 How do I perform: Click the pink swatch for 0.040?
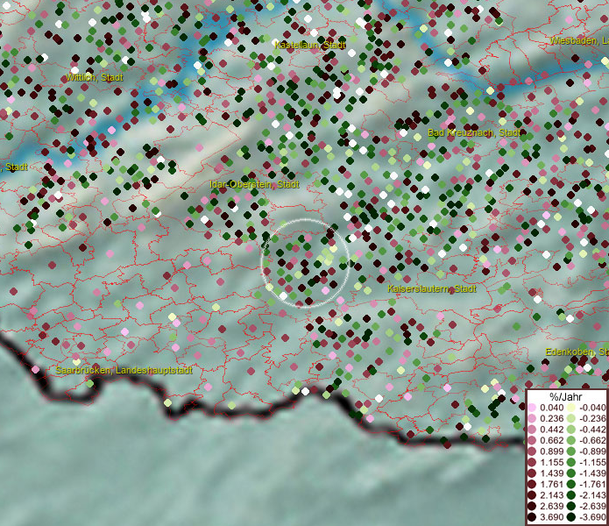click(x=532, y=408)
